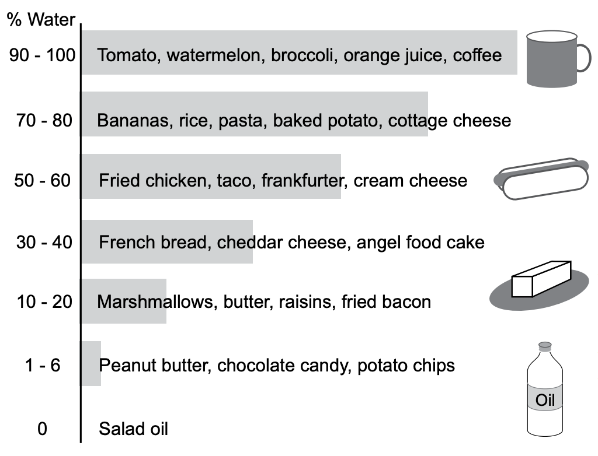Select the "10 - 20" water percentage label

(x=44, y=301)
